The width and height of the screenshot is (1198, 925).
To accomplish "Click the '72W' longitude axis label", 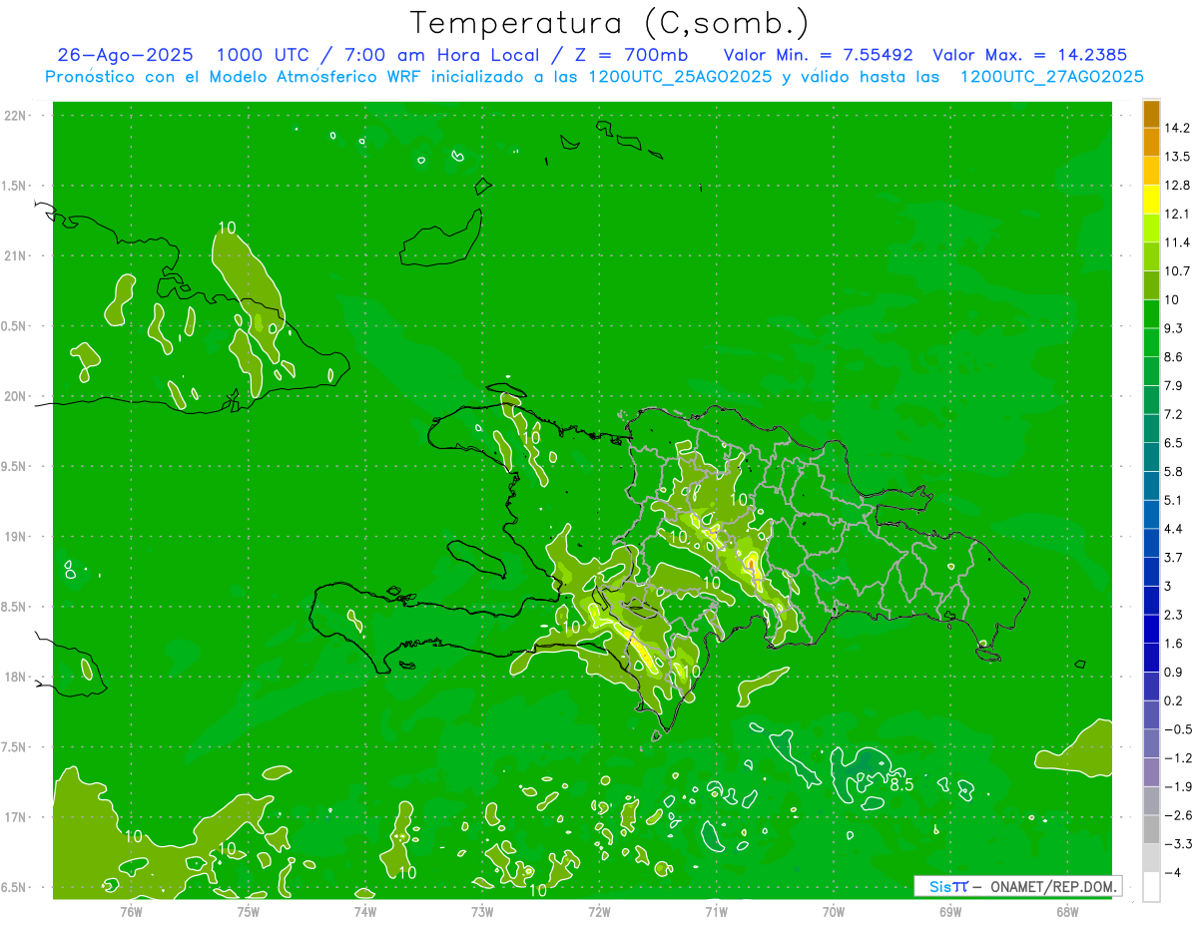I will 599,911.
